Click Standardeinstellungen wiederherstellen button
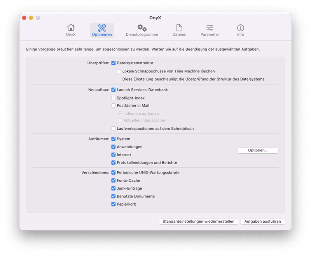 point(199,222)
